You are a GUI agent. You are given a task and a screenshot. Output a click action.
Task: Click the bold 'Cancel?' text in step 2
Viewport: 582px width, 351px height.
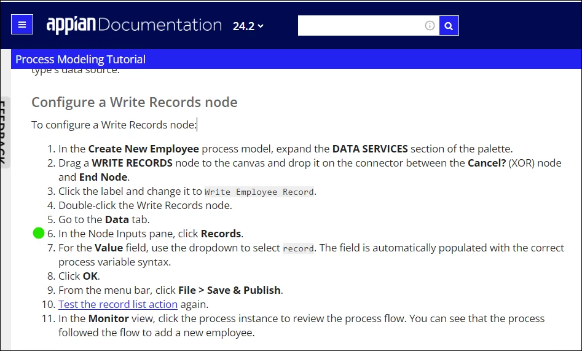(487, 163)
